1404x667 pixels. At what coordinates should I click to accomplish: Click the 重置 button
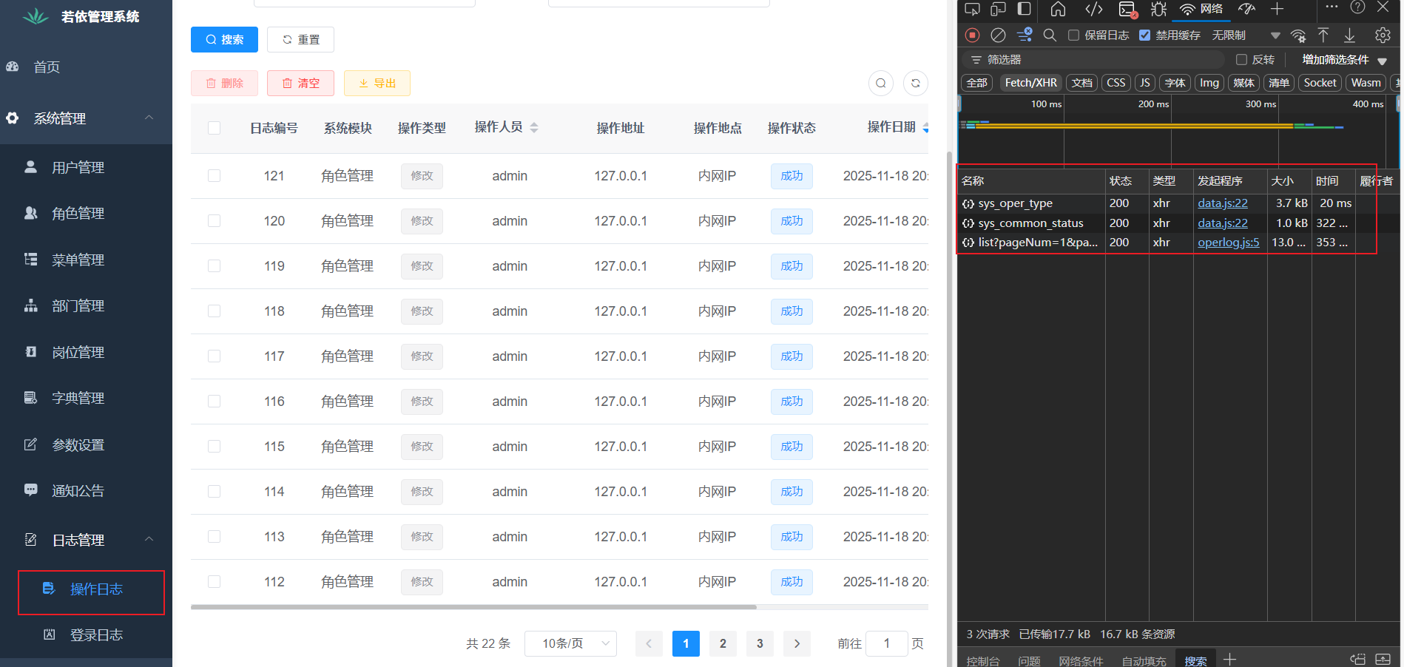coord(300,39)
